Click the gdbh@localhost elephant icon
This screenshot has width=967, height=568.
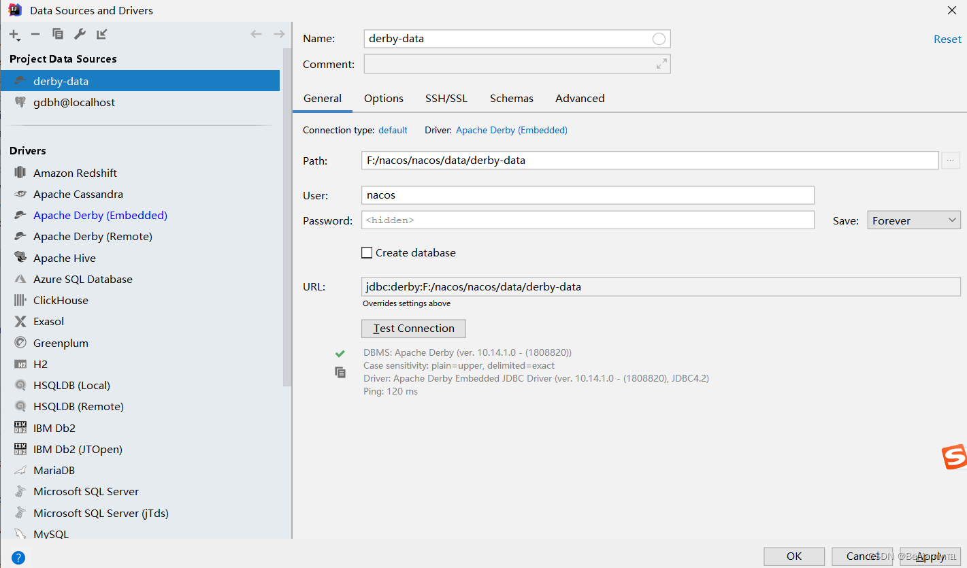pyautogui.click(x=20, y=102)
